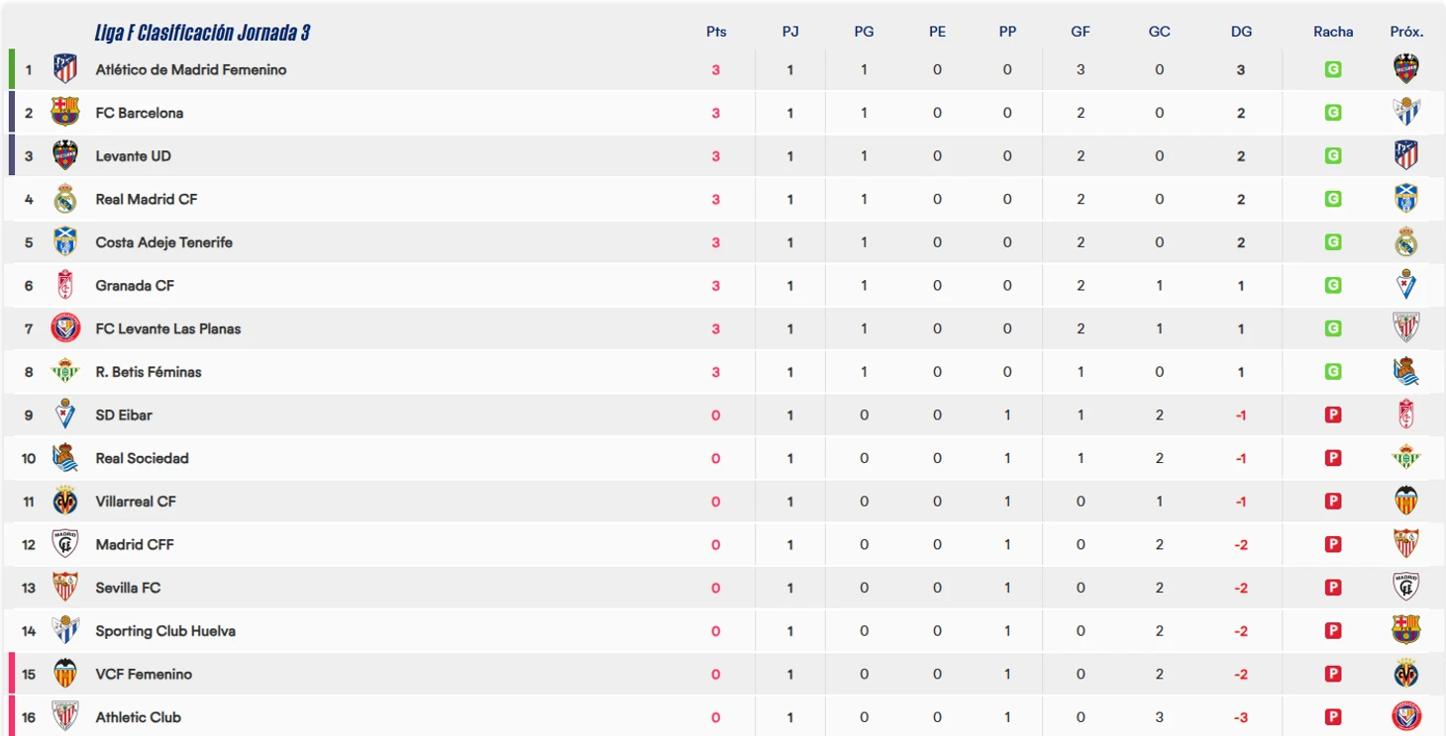Click the Atlético de Madrid Femenino crest

65,69
